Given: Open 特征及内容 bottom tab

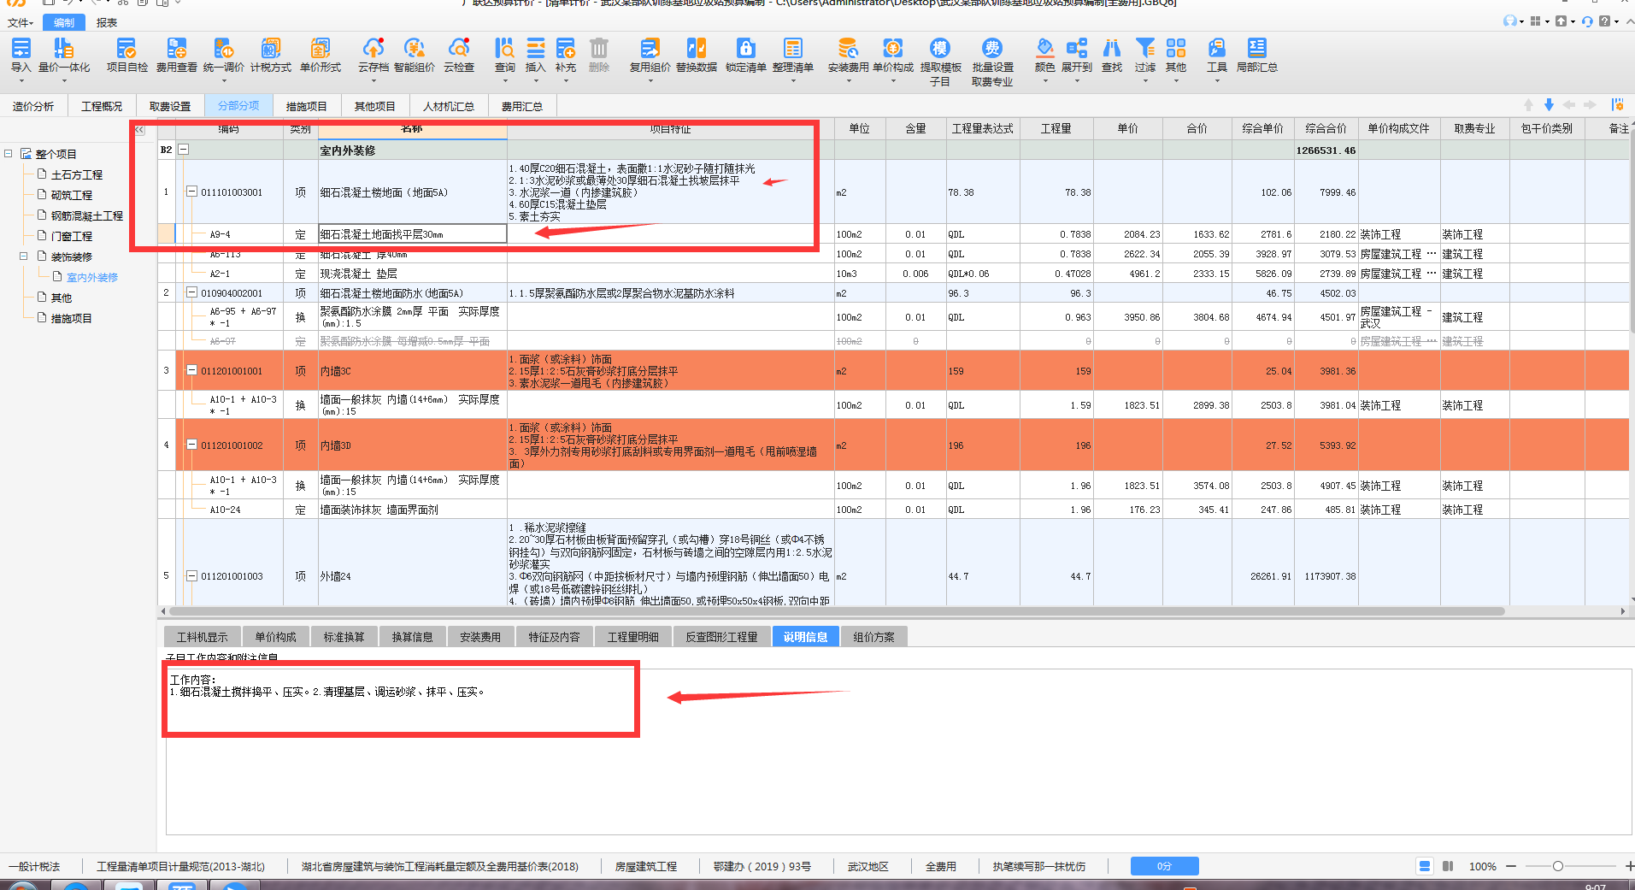Looking at the screenshot, I should tap(554, 637).
